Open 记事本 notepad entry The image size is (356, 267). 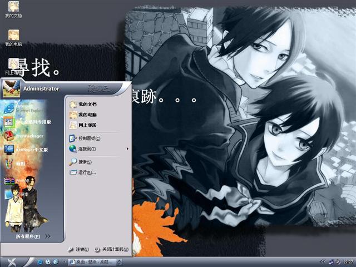click(x=16, y=194)
